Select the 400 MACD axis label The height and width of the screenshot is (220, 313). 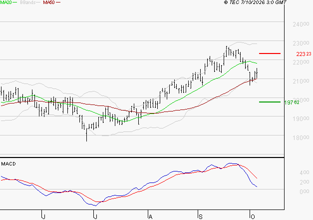pyautogui.click(x=304, y=172)
